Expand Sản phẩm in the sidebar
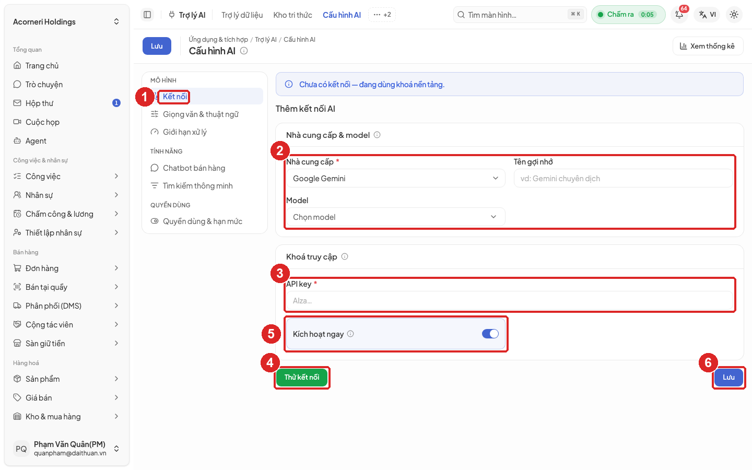 (67, 379)
